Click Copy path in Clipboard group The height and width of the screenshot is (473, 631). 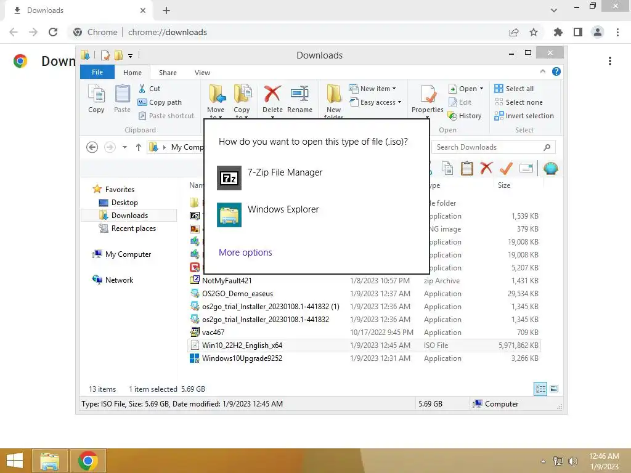tap(160, 102)
